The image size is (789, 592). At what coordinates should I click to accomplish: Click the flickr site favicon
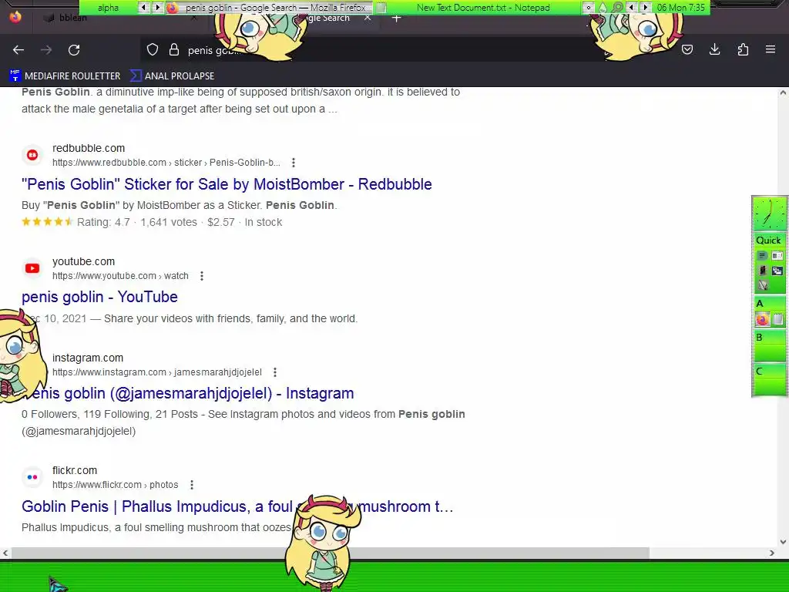(32, 477)
